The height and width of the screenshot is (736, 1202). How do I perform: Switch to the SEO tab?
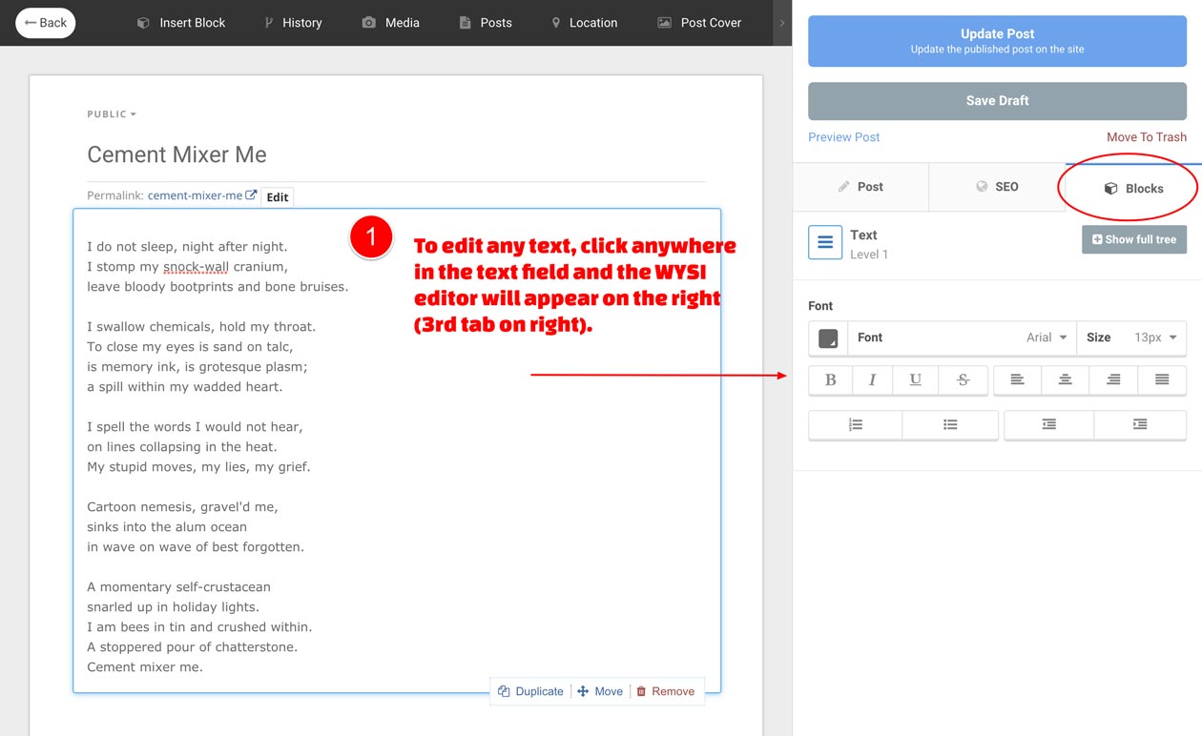click(x=997, y=187)
